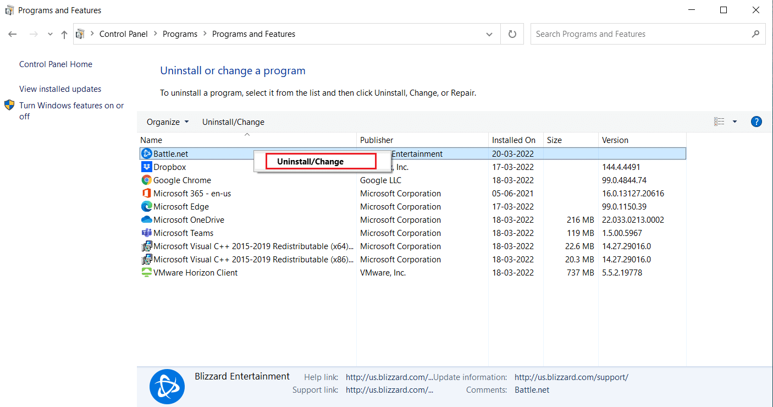Open recent locations dropdown arrow
This screenshot has height=407, width=773.
click(50, 34)
